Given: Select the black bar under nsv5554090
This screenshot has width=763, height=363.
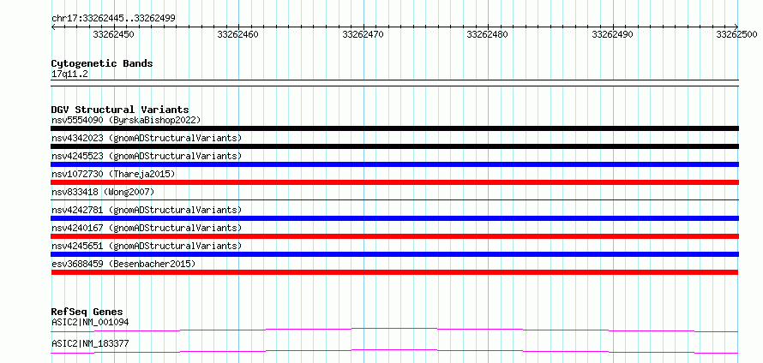Looking at the screenshot, I should (x=394, y=128).
